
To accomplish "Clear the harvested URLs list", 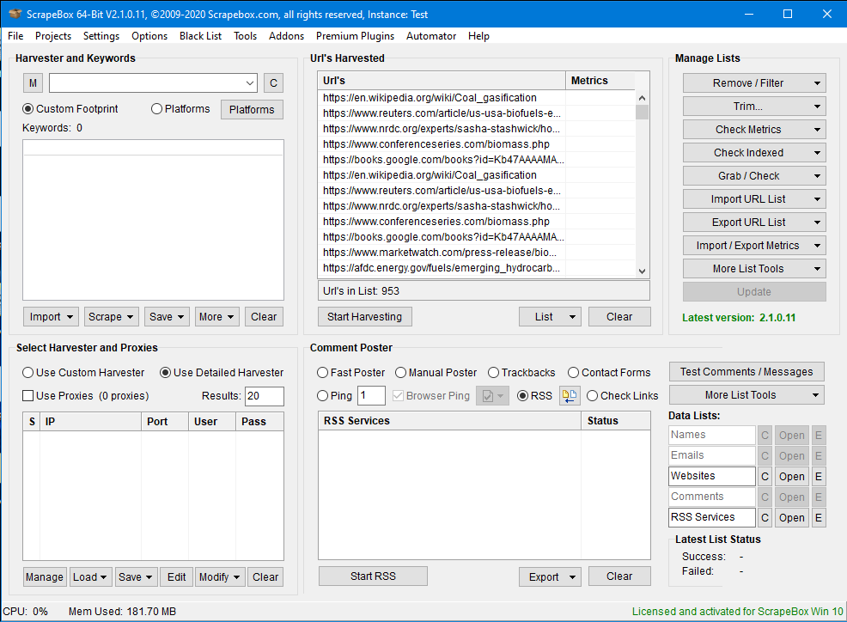I will click(x=619, y=317).
